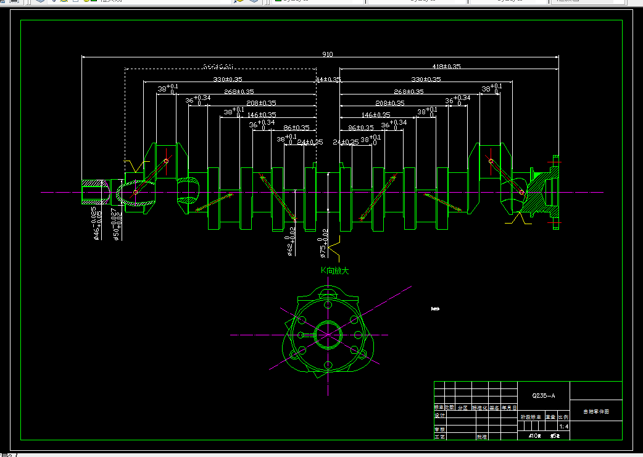Select the 审核 cell in the title block
The width and height of the screenshot is (643, 457).
click(439, 429)
